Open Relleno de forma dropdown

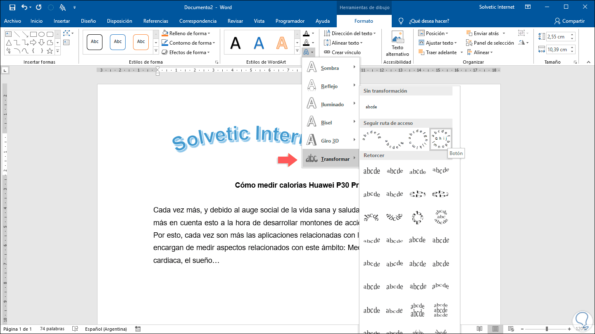[x=186, y=33]
